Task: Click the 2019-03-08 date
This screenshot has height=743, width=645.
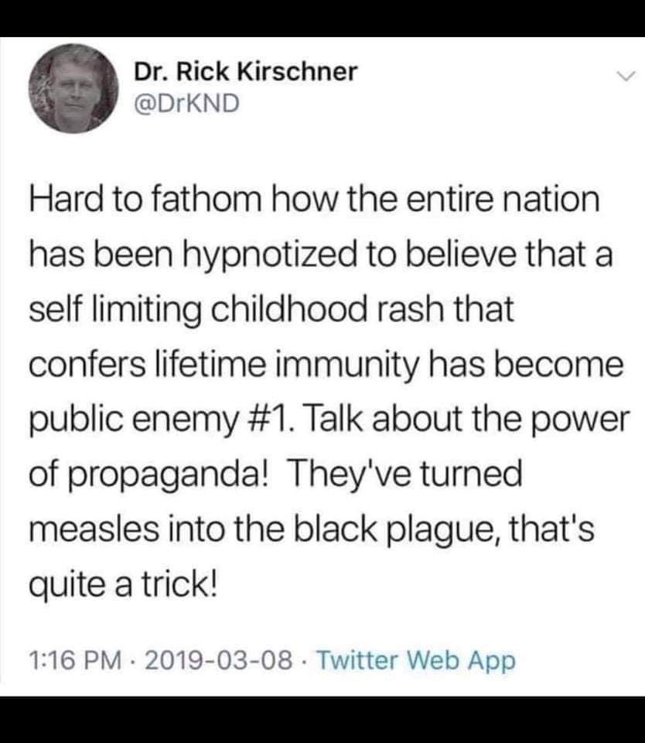Action: click(x=218, y=660)
